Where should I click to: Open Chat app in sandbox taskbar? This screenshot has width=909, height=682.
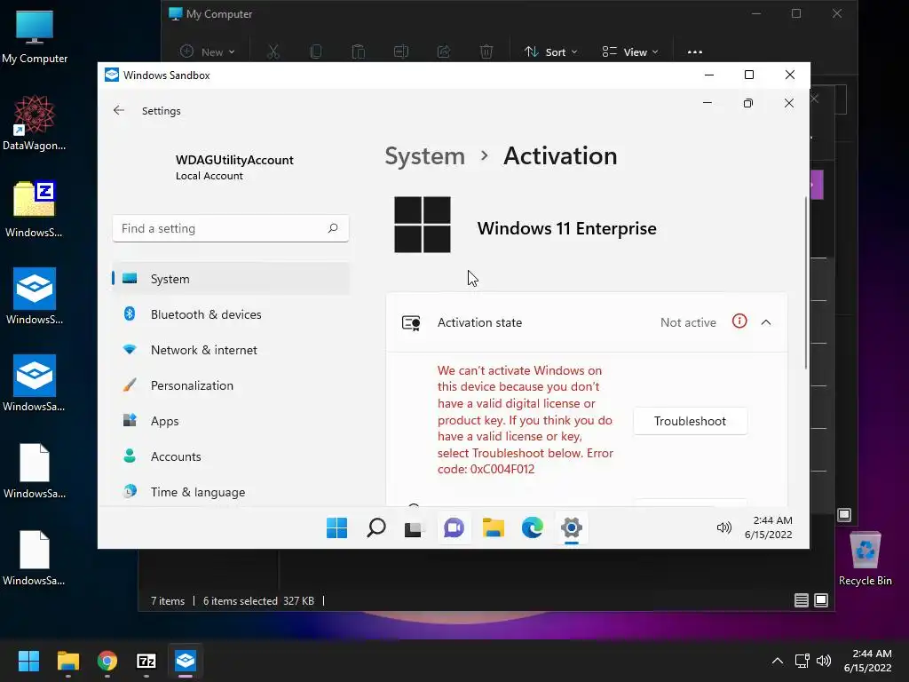click(454, 527)
